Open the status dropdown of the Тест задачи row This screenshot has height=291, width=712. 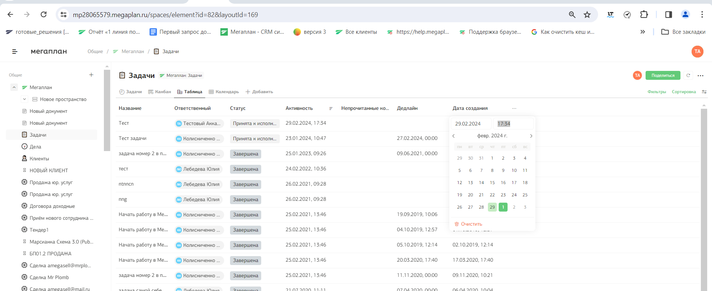coord(255,138)
